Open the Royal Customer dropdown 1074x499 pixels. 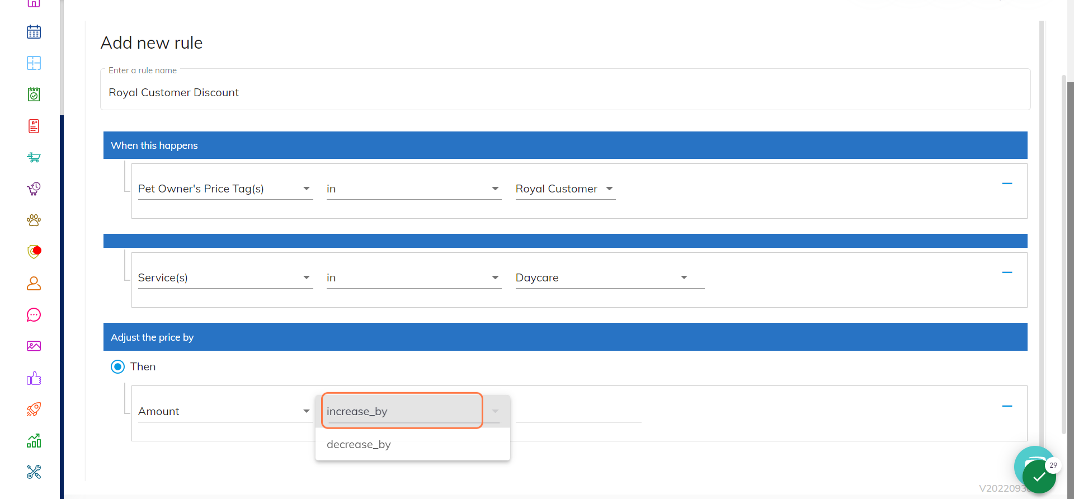[x=566, y=189]
